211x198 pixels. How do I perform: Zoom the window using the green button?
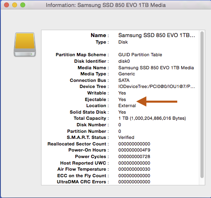pos(23,5)
